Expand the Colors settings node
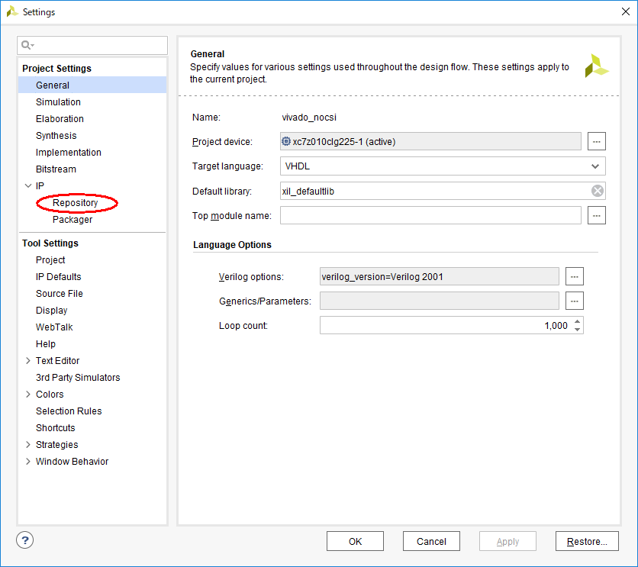The image size is (638, 567). point(28,395)
